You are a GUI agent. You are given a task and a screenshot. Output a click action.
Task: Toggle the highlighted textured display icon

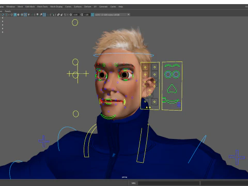25,14
